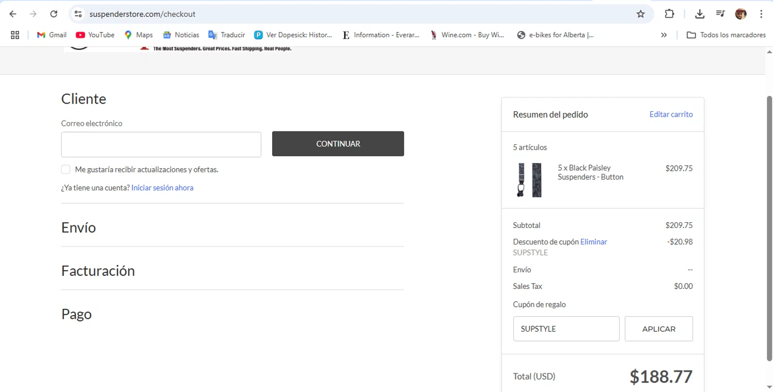Click the '5 artículos' text
Image resolution: width=773 pixels, height=392 pixels.
(x=530, y=148)
